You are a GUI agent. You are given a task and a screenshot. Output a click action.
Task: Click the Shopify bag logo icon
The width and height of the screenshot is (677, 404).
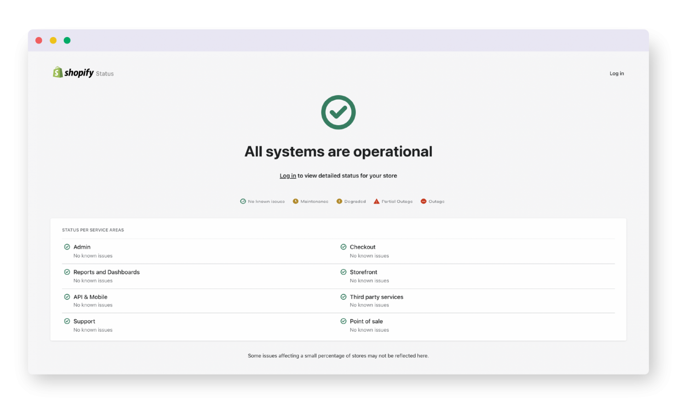57,72
